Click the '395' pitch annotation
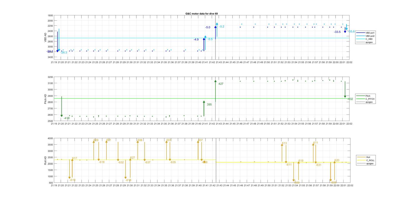The width and height of the screenshot is (415, 205). pyautogui.click(x=209, y=104)
